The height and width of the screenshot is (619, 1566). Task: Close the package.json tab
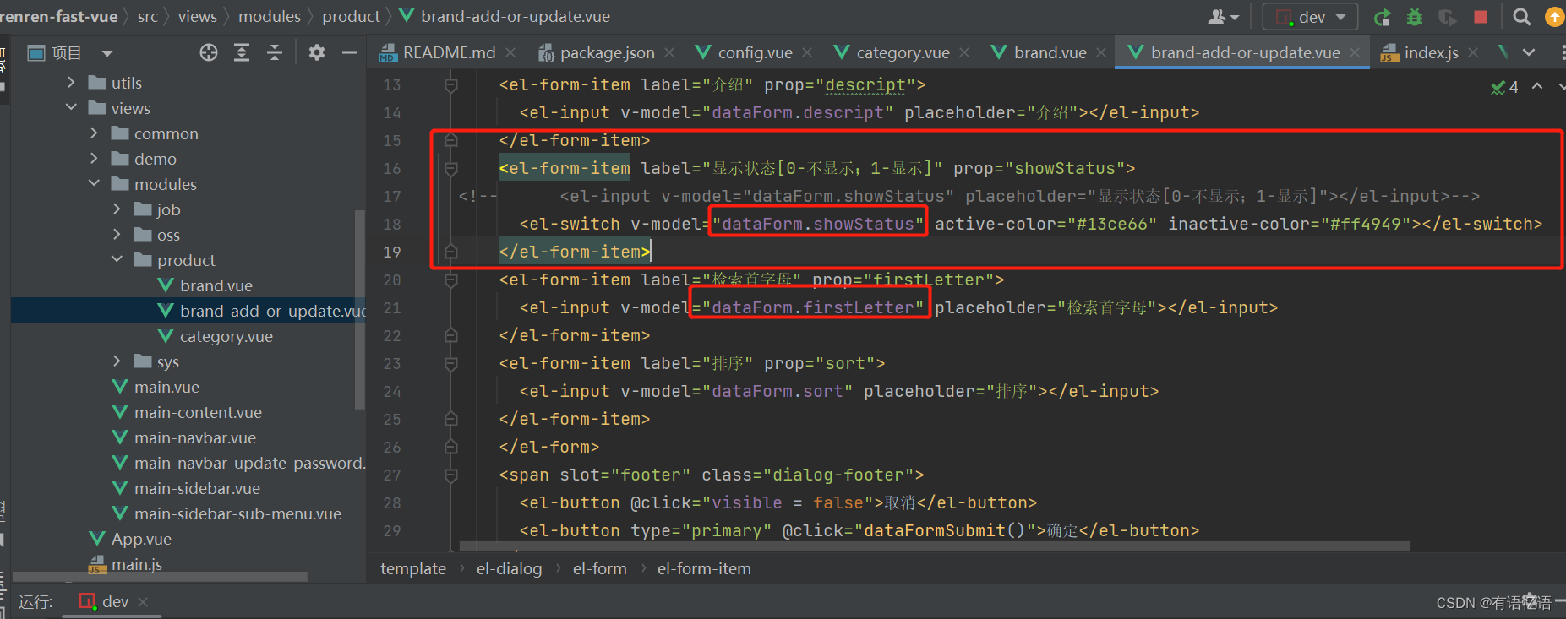click(x=669, y=52)
